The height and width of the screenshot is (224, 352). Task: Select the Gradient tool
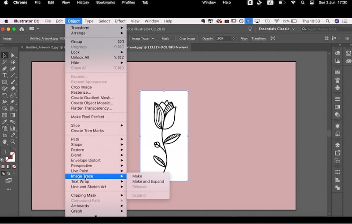click(x=13, y=115)
